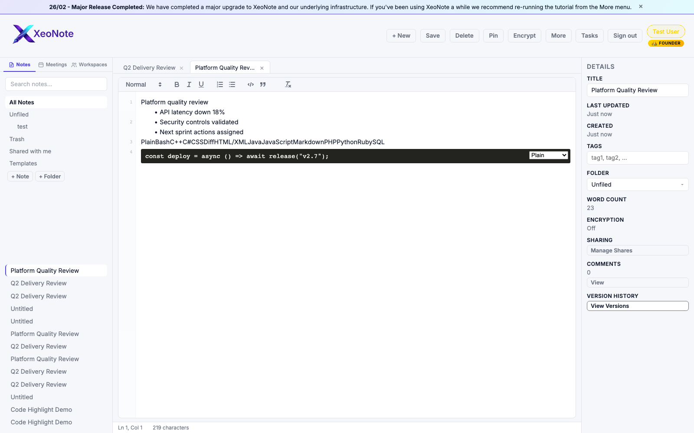Open View Versions history
This screenshot has width=694, height=433.
637,306
